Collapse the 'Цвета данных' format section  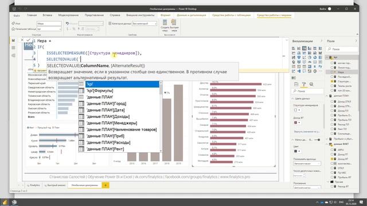[293, 98]
